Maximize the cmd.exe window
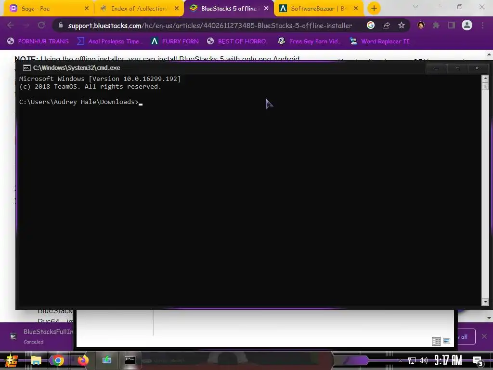 pyautogui.click(x=458, y=68)
